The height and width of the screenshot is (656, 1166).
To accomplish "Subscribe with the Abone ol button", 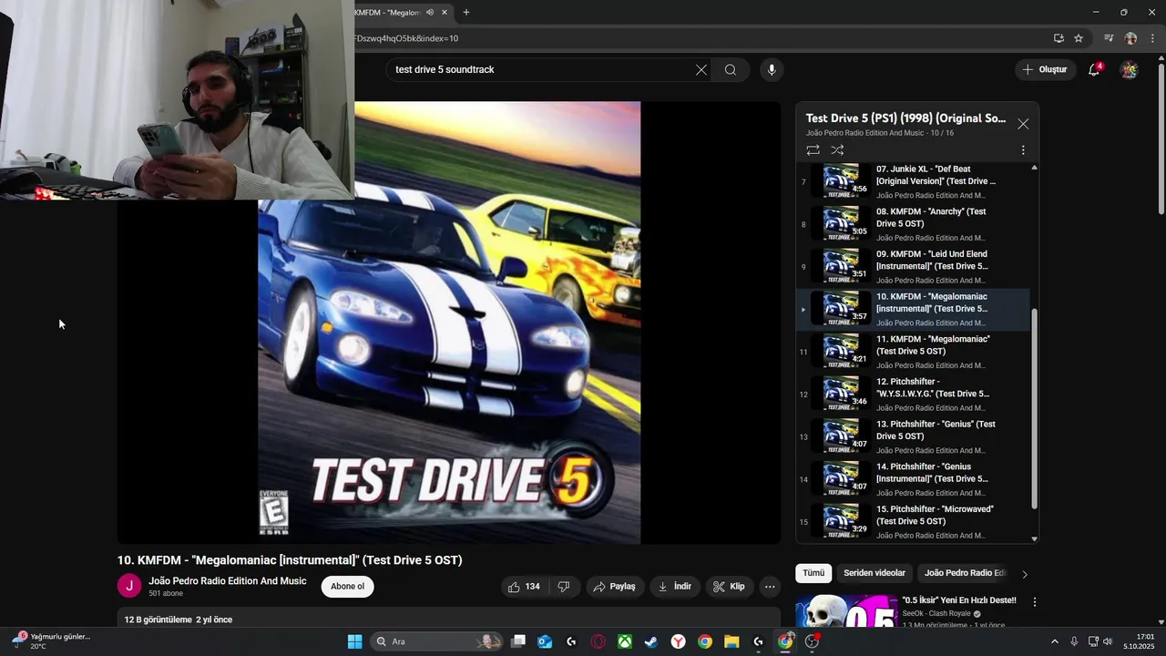I will [x=347, y=587].
